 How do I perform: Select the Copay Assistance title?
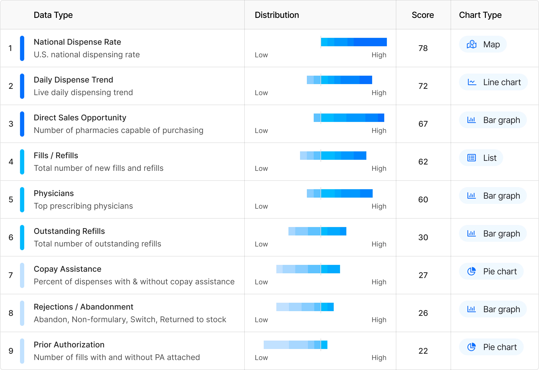pos(67,269)
